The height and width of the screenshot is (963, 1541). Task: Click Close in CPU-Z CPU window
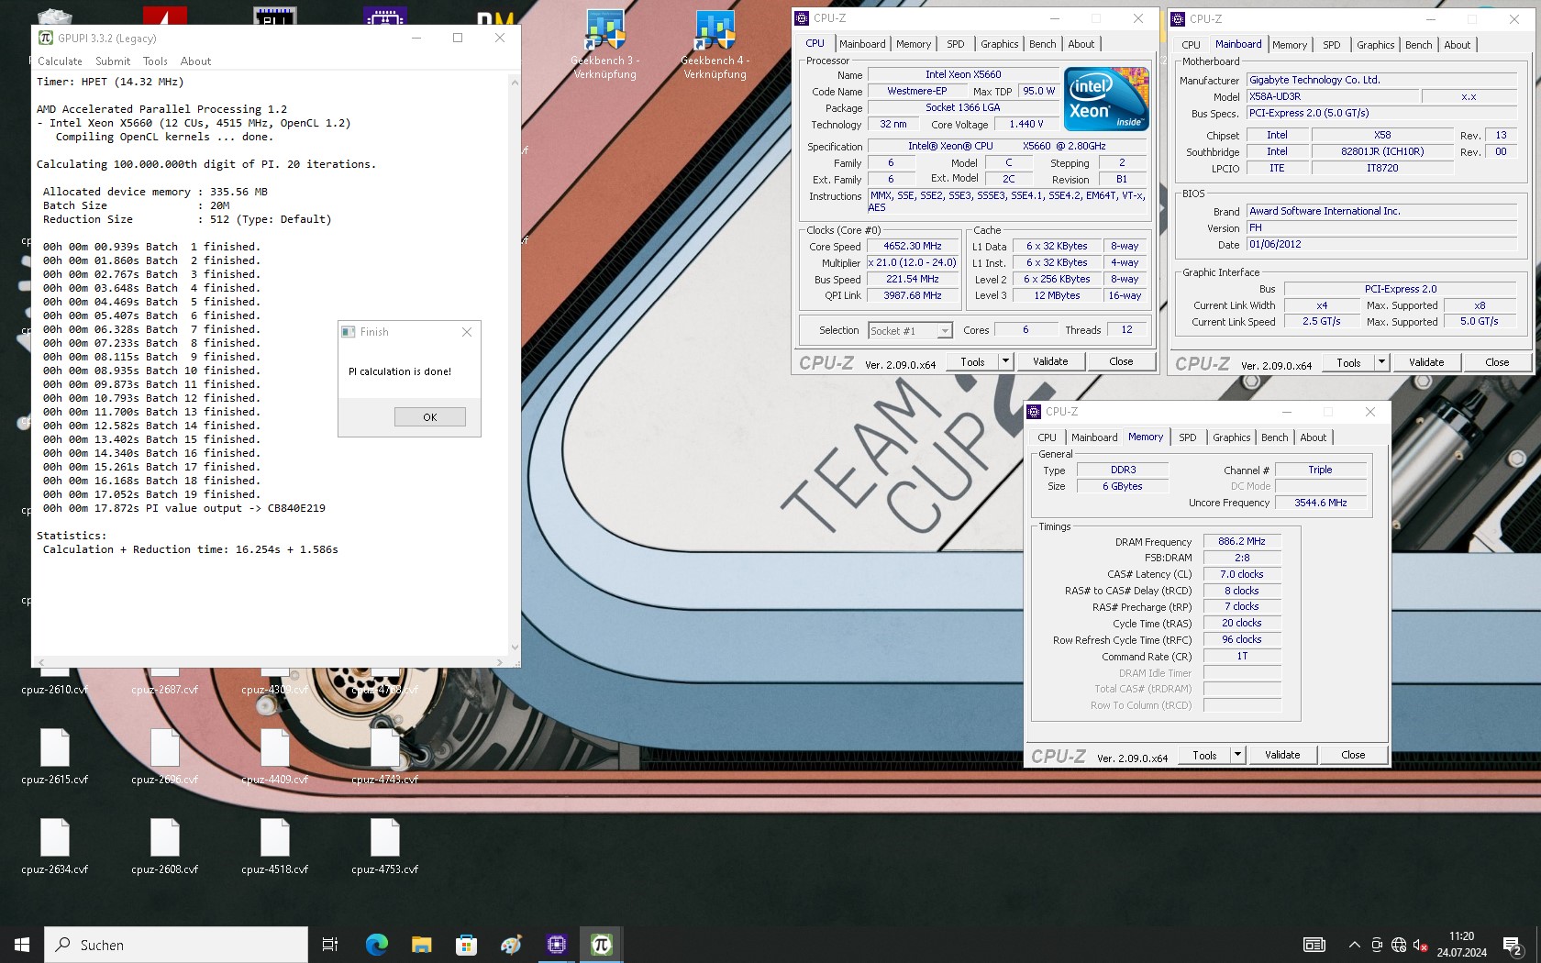1121,361
